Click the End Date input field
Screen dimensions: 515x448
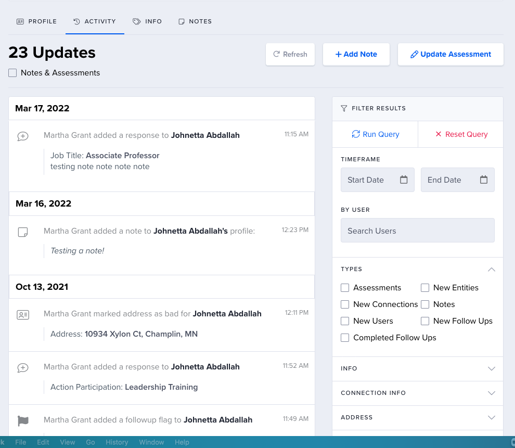458,180
